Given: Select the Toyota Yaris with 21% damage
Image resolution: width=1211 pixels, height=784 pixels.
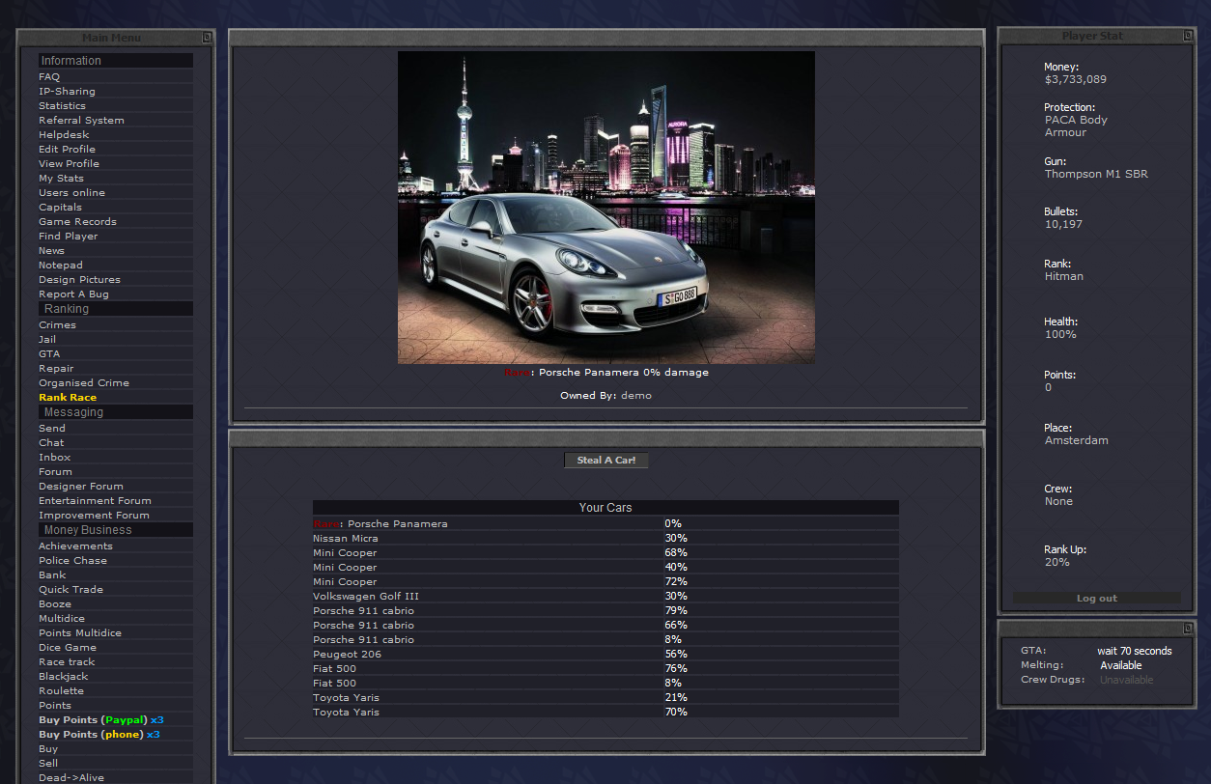Looking at the screenshot, I should pyautogui.click(x=346, y=698).
